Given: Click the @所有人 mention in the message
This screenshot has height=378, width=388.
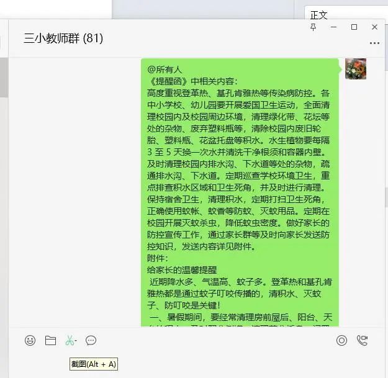Looking at the screenshot, I should [165, 70].
